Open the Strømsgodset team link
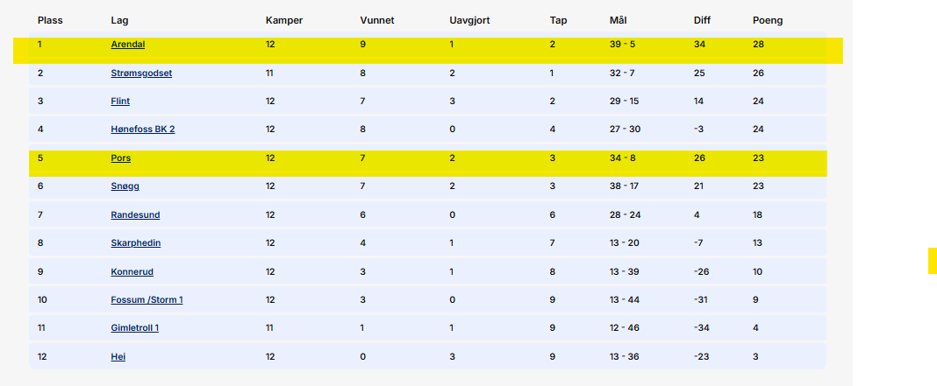Viewport: 937px width, 386px height. click(x=141, y=73)
